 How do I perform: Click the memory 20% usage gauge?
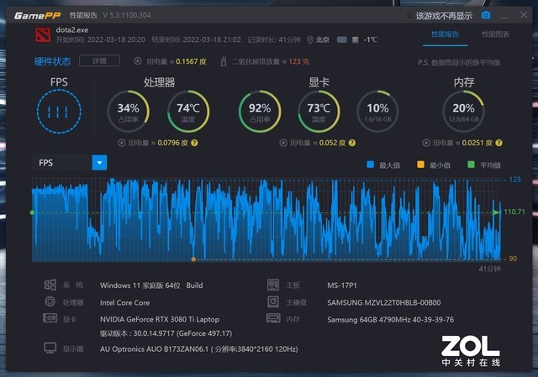click(x=463, y=112)
